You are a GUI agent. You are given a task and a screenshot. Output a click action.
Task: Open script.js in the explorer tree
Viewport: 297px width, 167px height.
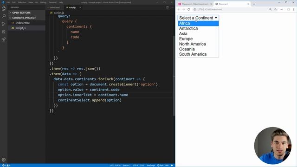pos(26,28)
